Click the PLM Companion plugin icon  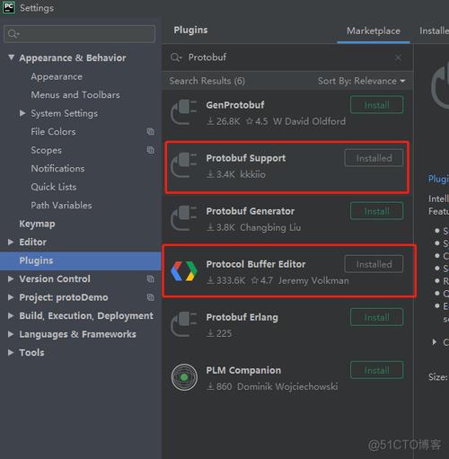184,377
